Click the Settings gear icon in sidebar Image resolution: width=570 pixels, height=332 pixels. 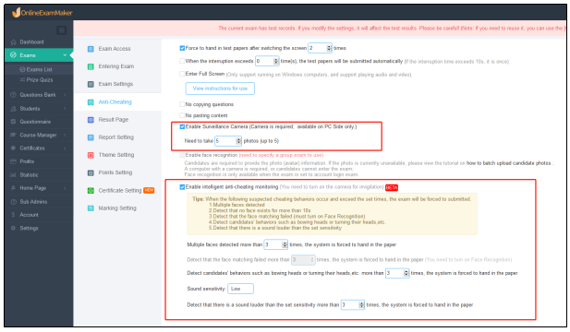click(14, 228)
